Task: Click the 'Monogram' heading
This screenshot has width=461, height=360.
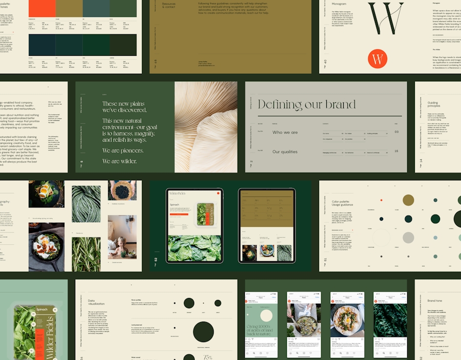Action: [339, 4]
